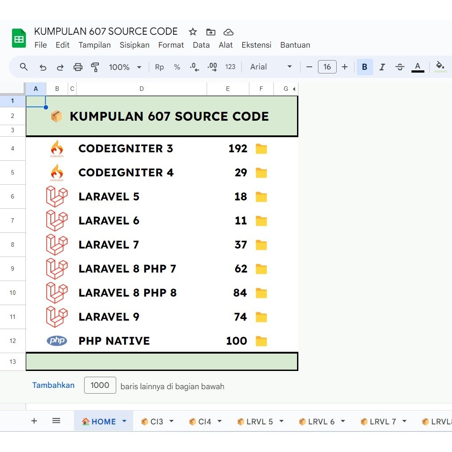This screenshot has height=452, width=452.
Task: Redo the last action
Action: coord(60,67)
